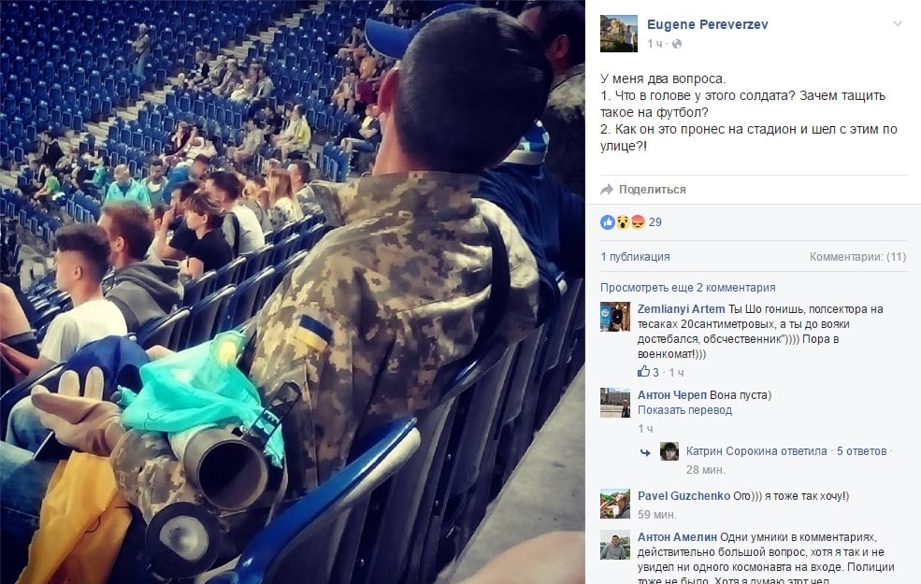Image resolution: width=921 pixels, height=584 pixels.
Task: Click Антон Амелин avatar thumbnail
Action: [615, 545]
